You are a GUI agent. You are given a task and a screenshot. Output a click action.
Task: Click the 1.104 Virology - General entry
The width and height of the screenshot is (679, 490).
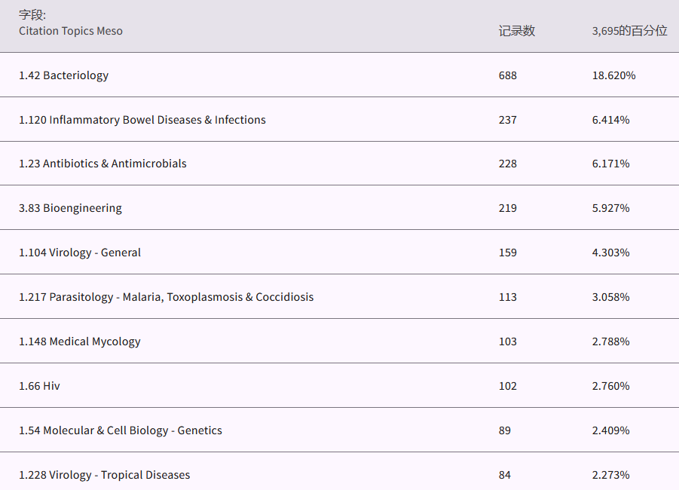(x=80, y=253)
